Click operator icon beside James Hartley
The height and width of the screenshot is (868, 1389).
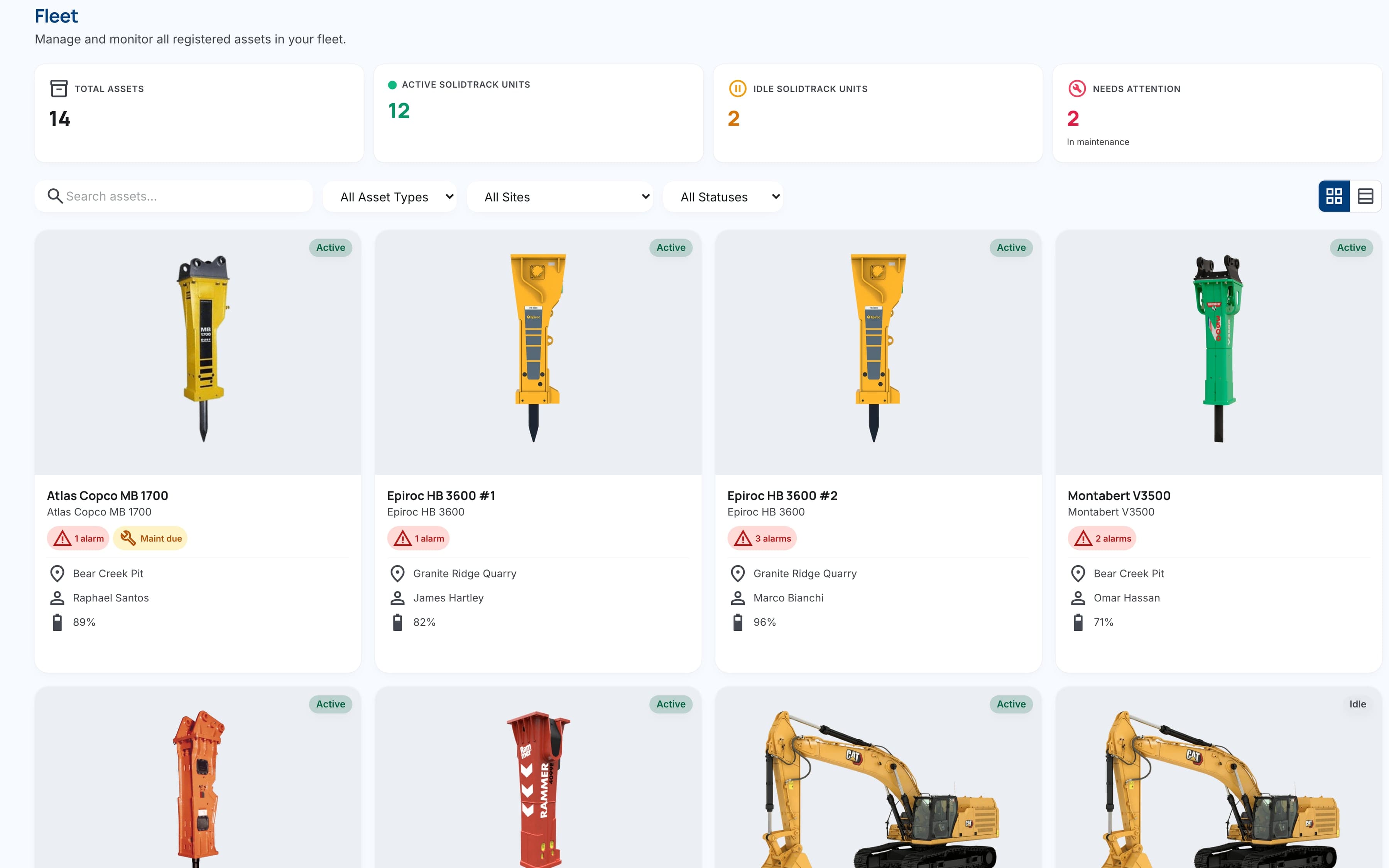(397, 598)
